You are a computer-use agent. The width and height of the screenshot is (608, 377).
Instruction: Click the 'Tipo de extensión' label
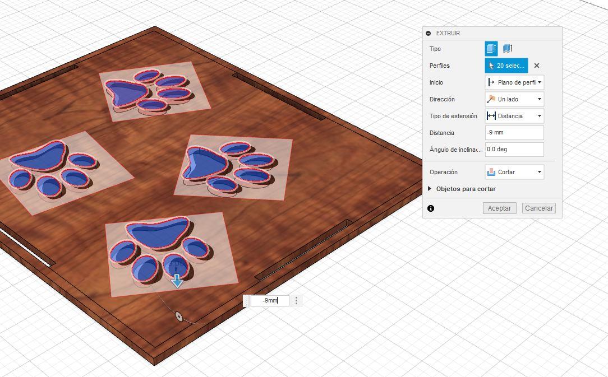tap(453, 116)
